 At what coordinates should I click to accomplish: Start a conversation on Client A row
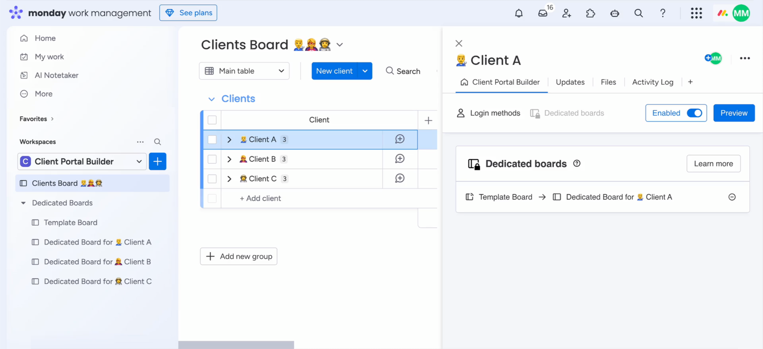(x=400, y=139)
